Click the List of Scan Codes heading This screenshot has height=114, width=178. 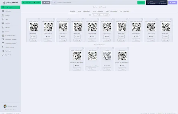(x=99, y=7)
